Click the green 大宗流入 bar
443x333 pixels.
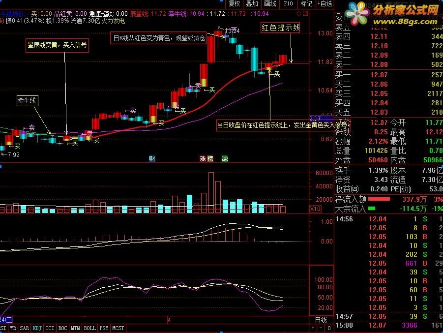pos(372,209)
